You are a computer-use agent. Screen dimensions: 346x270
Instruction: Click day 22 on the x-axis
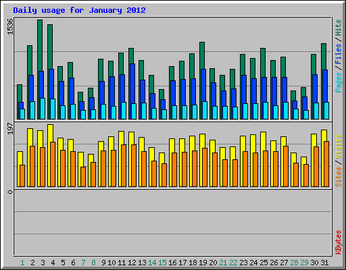[233, 263]
